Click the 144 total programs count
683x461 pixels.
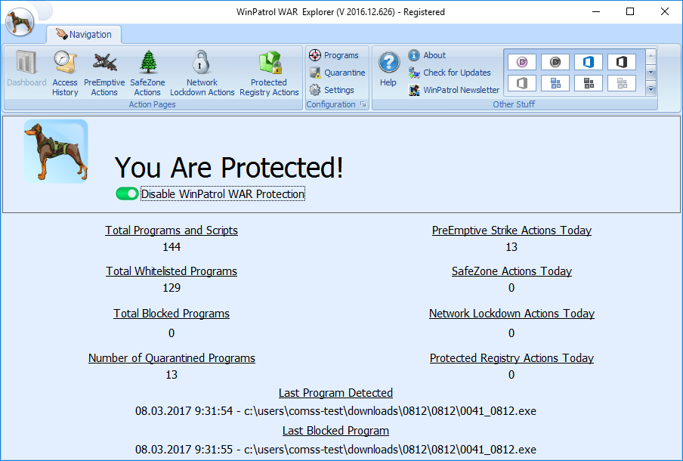click(x=172, y=247)
